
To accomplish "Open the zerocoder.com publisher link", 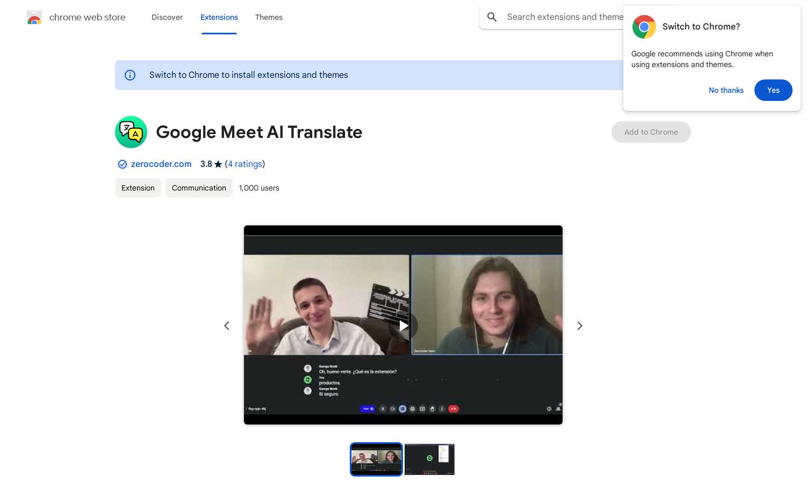I will [x=161, y=164].
